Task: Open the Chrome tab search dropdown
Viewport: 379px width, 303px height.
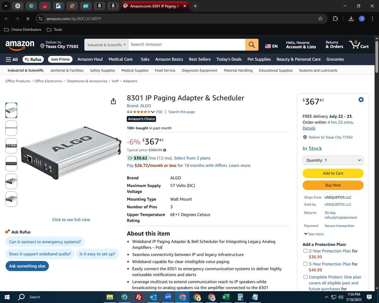Action: tap(6, 6)
